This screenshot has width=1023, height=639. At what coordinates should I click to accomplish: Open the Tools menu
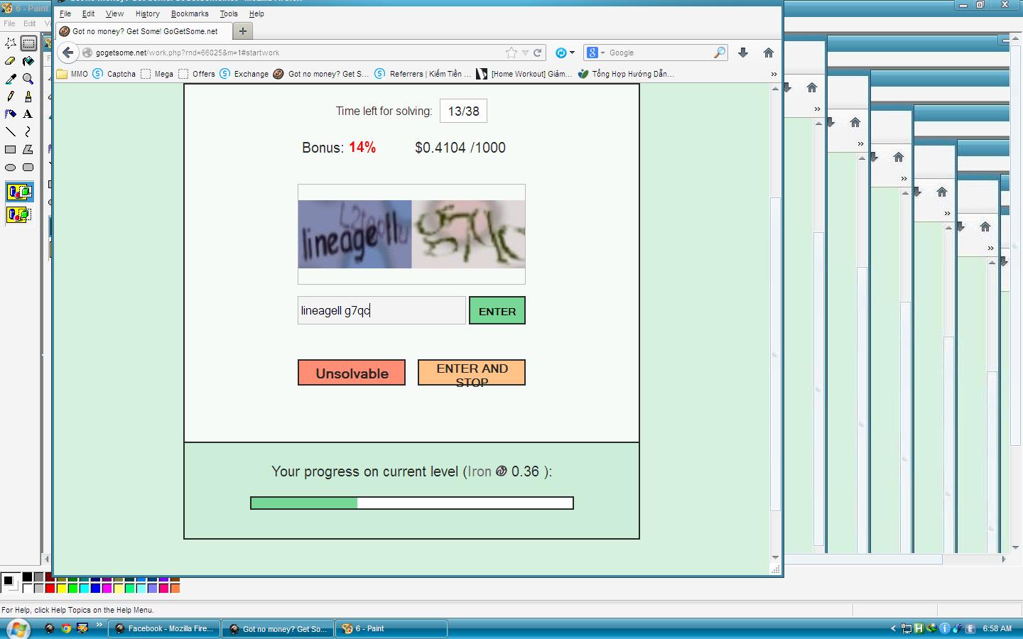(229, 13)
